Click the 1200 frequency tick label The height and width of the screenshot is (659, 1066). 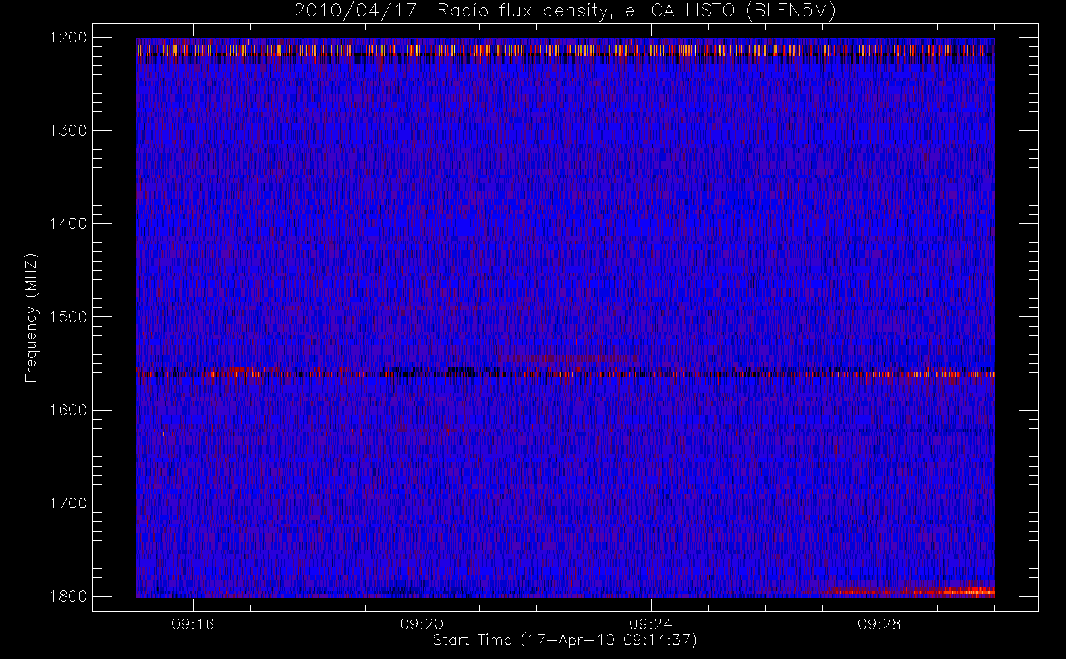click(x=69, y=38)
